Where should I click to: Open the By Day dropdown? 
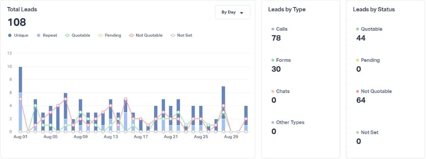[233, 12]
